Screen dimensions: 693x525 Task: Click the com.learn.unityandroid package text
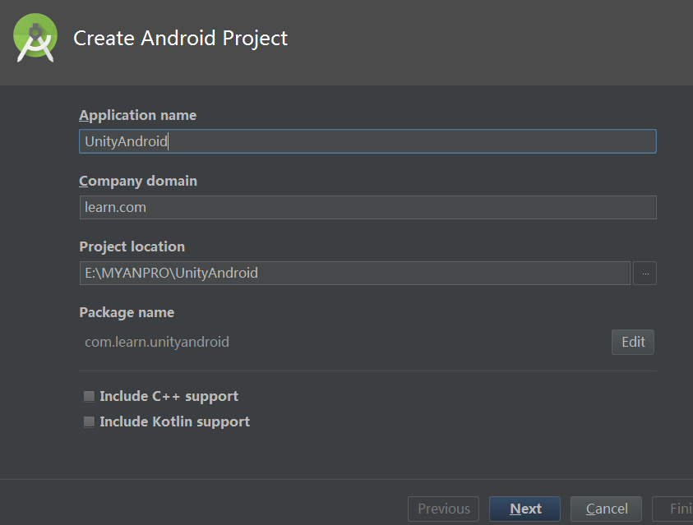[x=157, y=343]
